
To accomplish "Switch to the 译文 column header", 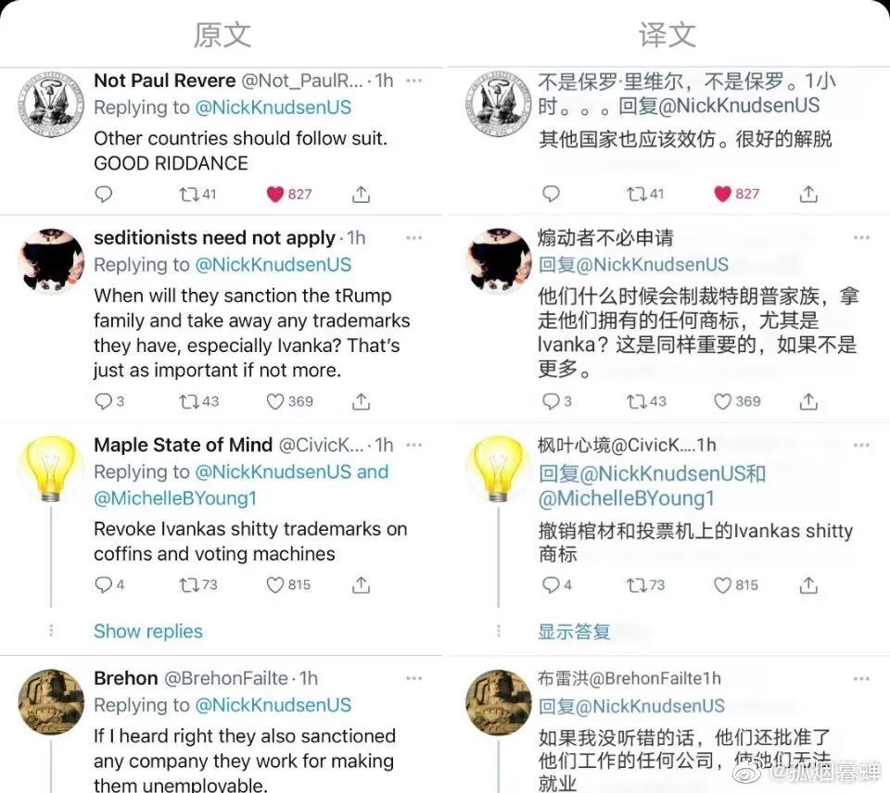I will tap(667, 34).
